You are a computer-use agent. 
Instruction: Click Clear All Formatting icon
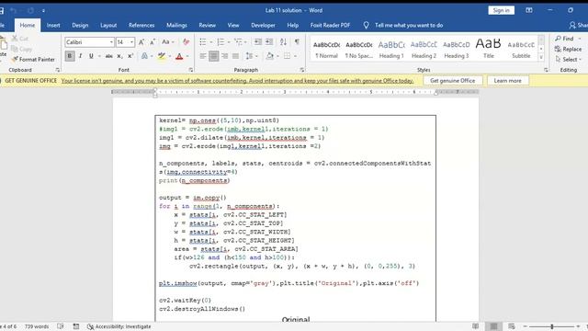[186, 42]
